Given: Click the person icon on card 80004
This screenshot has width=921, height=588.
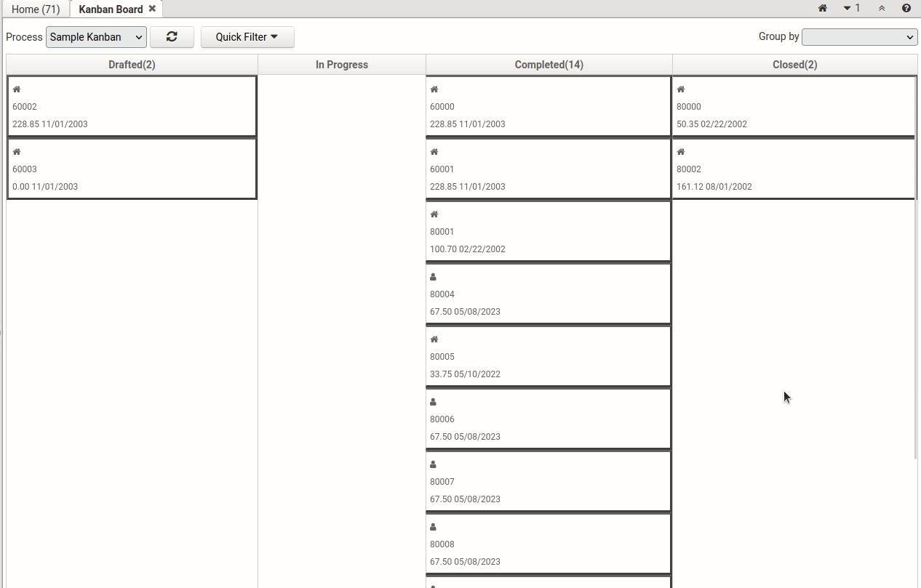Looking at the screenshot, I should (434, 277).
